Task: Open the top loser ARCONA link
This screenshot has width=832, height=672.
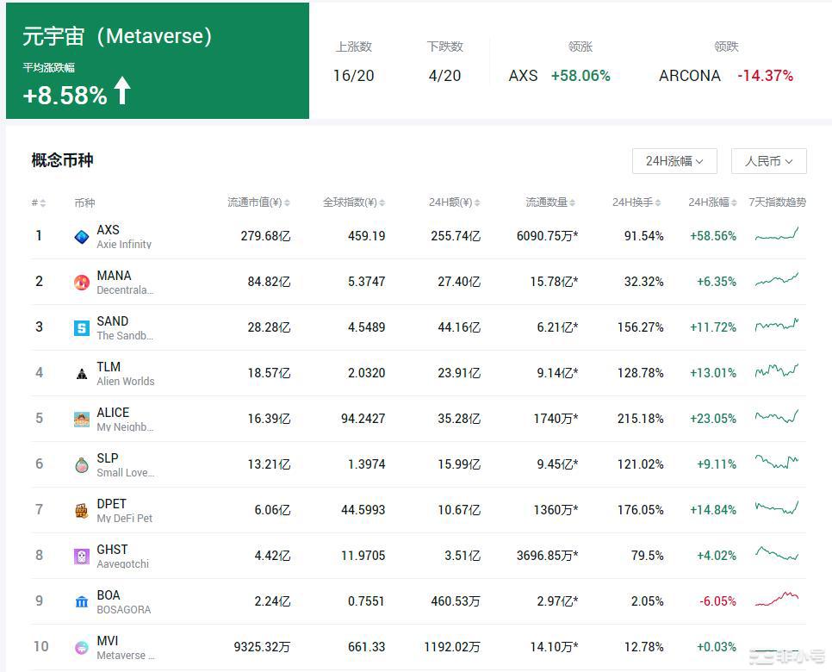Action: 689,76
